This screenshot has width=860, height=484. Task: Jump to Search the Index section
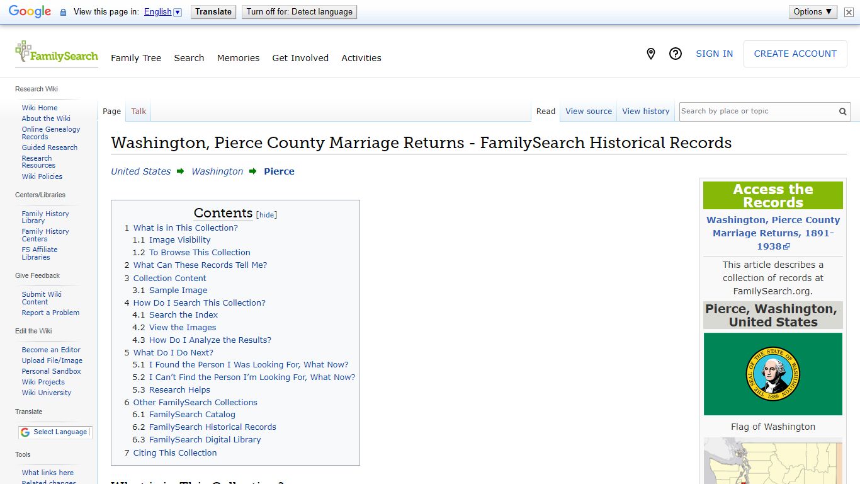(183, 315)
